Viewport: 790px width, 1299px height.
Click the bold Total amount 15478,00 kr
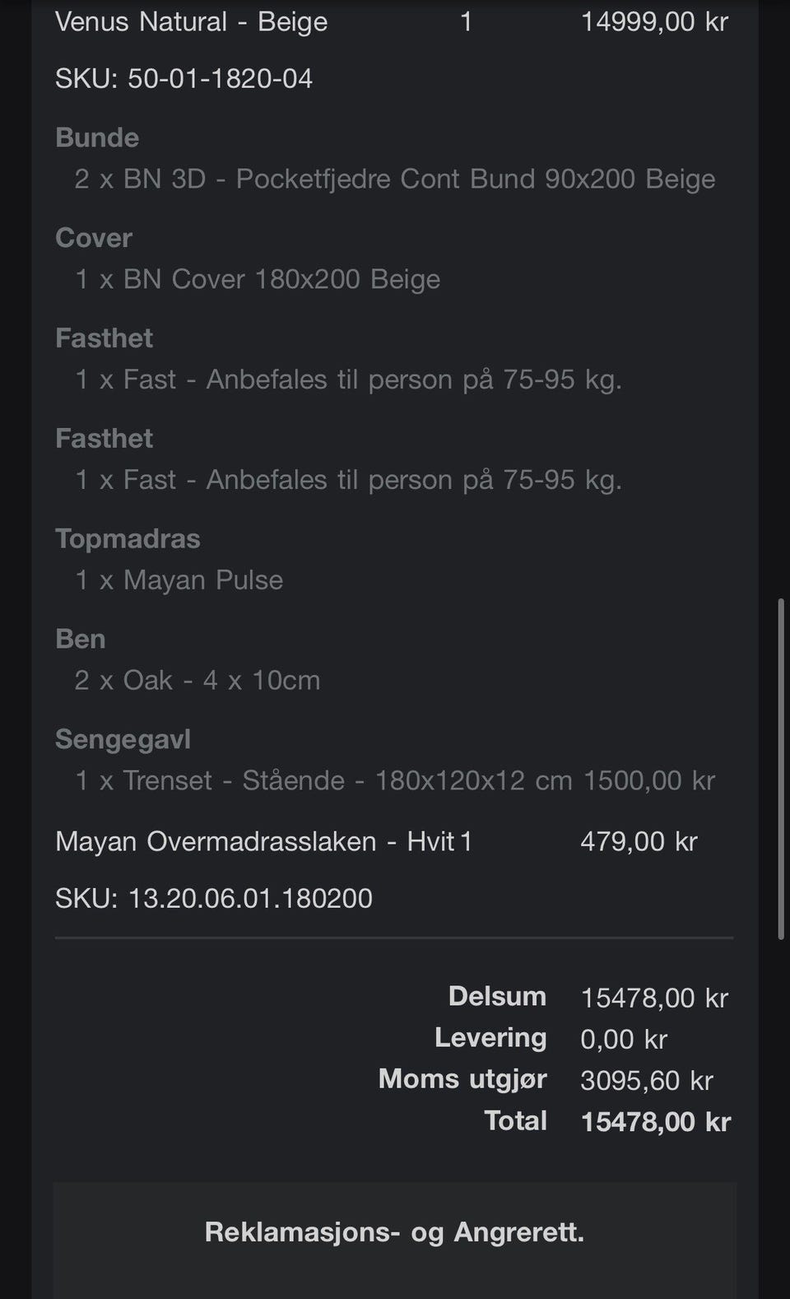point(655,1121)
